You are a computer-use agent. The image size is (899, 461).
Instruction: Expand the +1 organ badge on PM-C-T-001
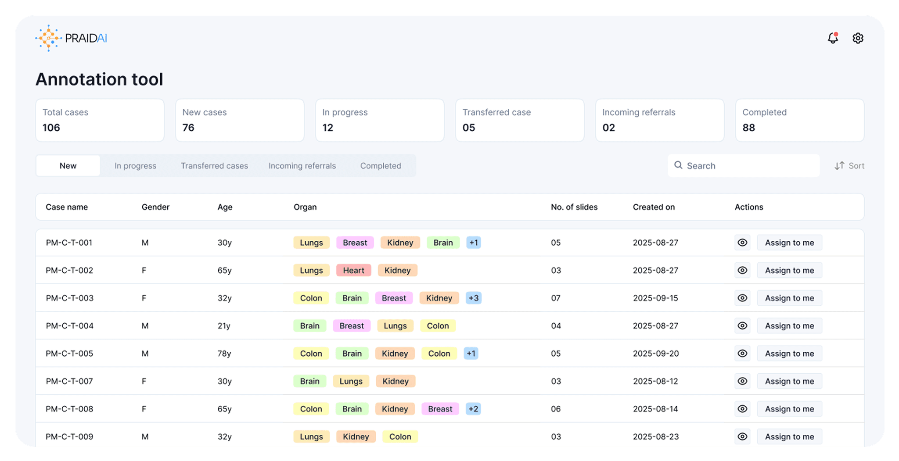pyautogui.click(x=474, y=243)
